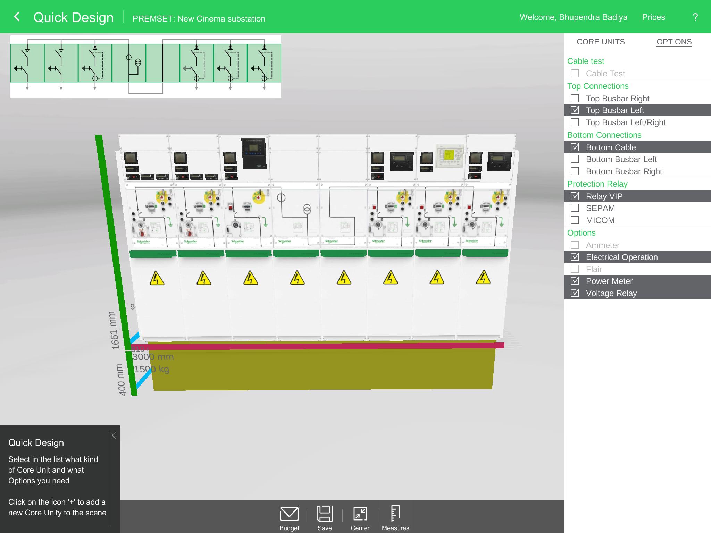Open the Measures ruler tool
The image size is (711, 533).
pyautogui.click(x=395, y=514)
